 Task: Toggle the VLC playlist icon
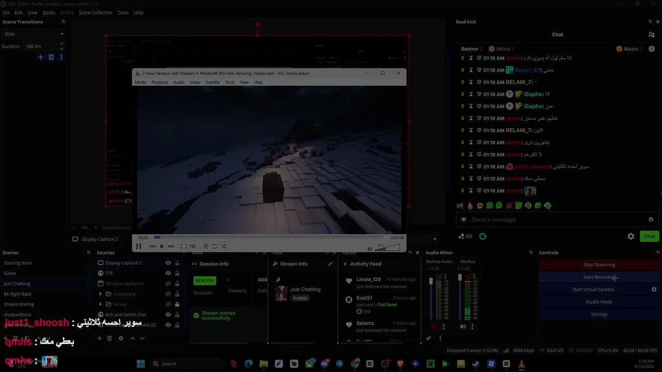point(206,246)
